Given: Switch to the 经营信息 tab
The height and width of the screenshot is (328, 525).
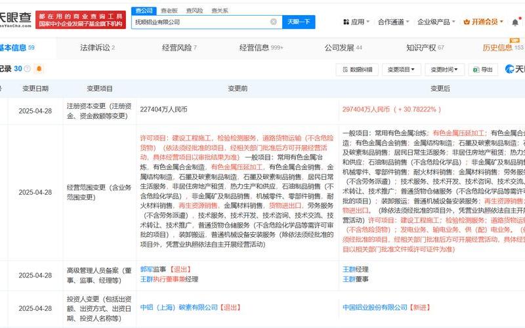Looking at the screenshot, I should [x=261, y=48].
